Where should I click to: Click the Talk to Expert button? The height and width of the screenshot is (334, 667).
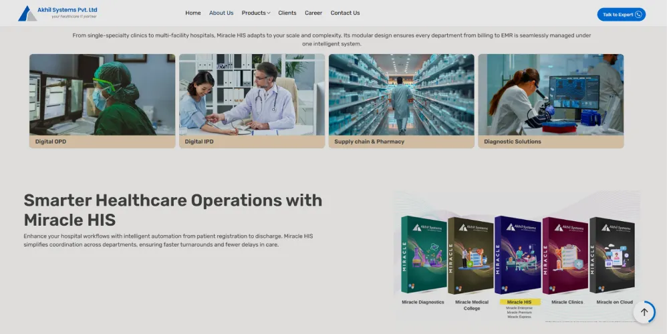click(x=621, y=15)
